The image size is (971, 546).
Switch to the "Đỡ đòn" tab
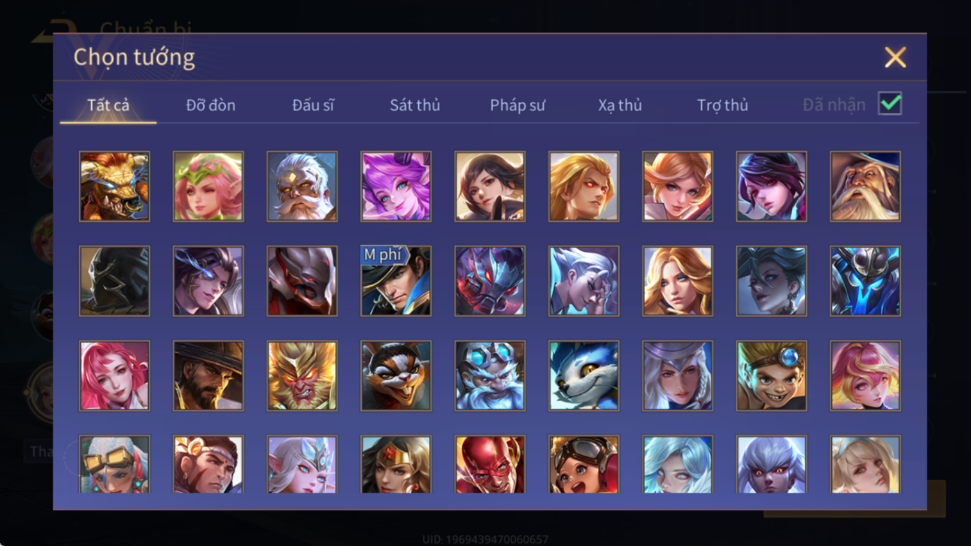coord(210,105)
